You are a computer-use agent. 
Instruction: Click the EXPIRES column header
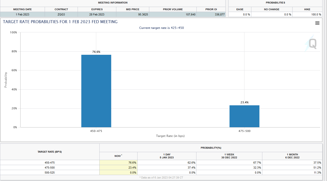click(x=97, y=9)
